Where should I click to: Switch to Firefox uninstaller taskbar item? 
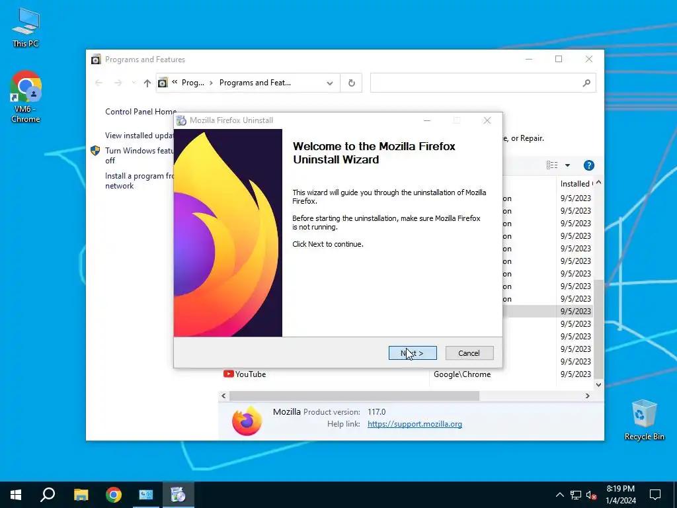coord(178,495)
